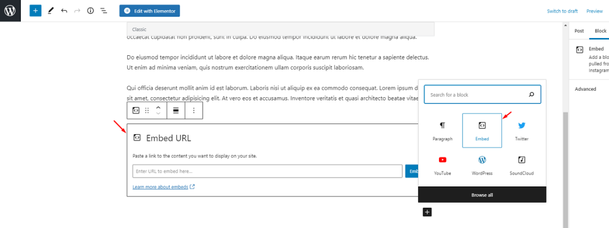Change alignment in block toolbar
The width and height of the screenshot is (609, 228).
pos(175,110)
